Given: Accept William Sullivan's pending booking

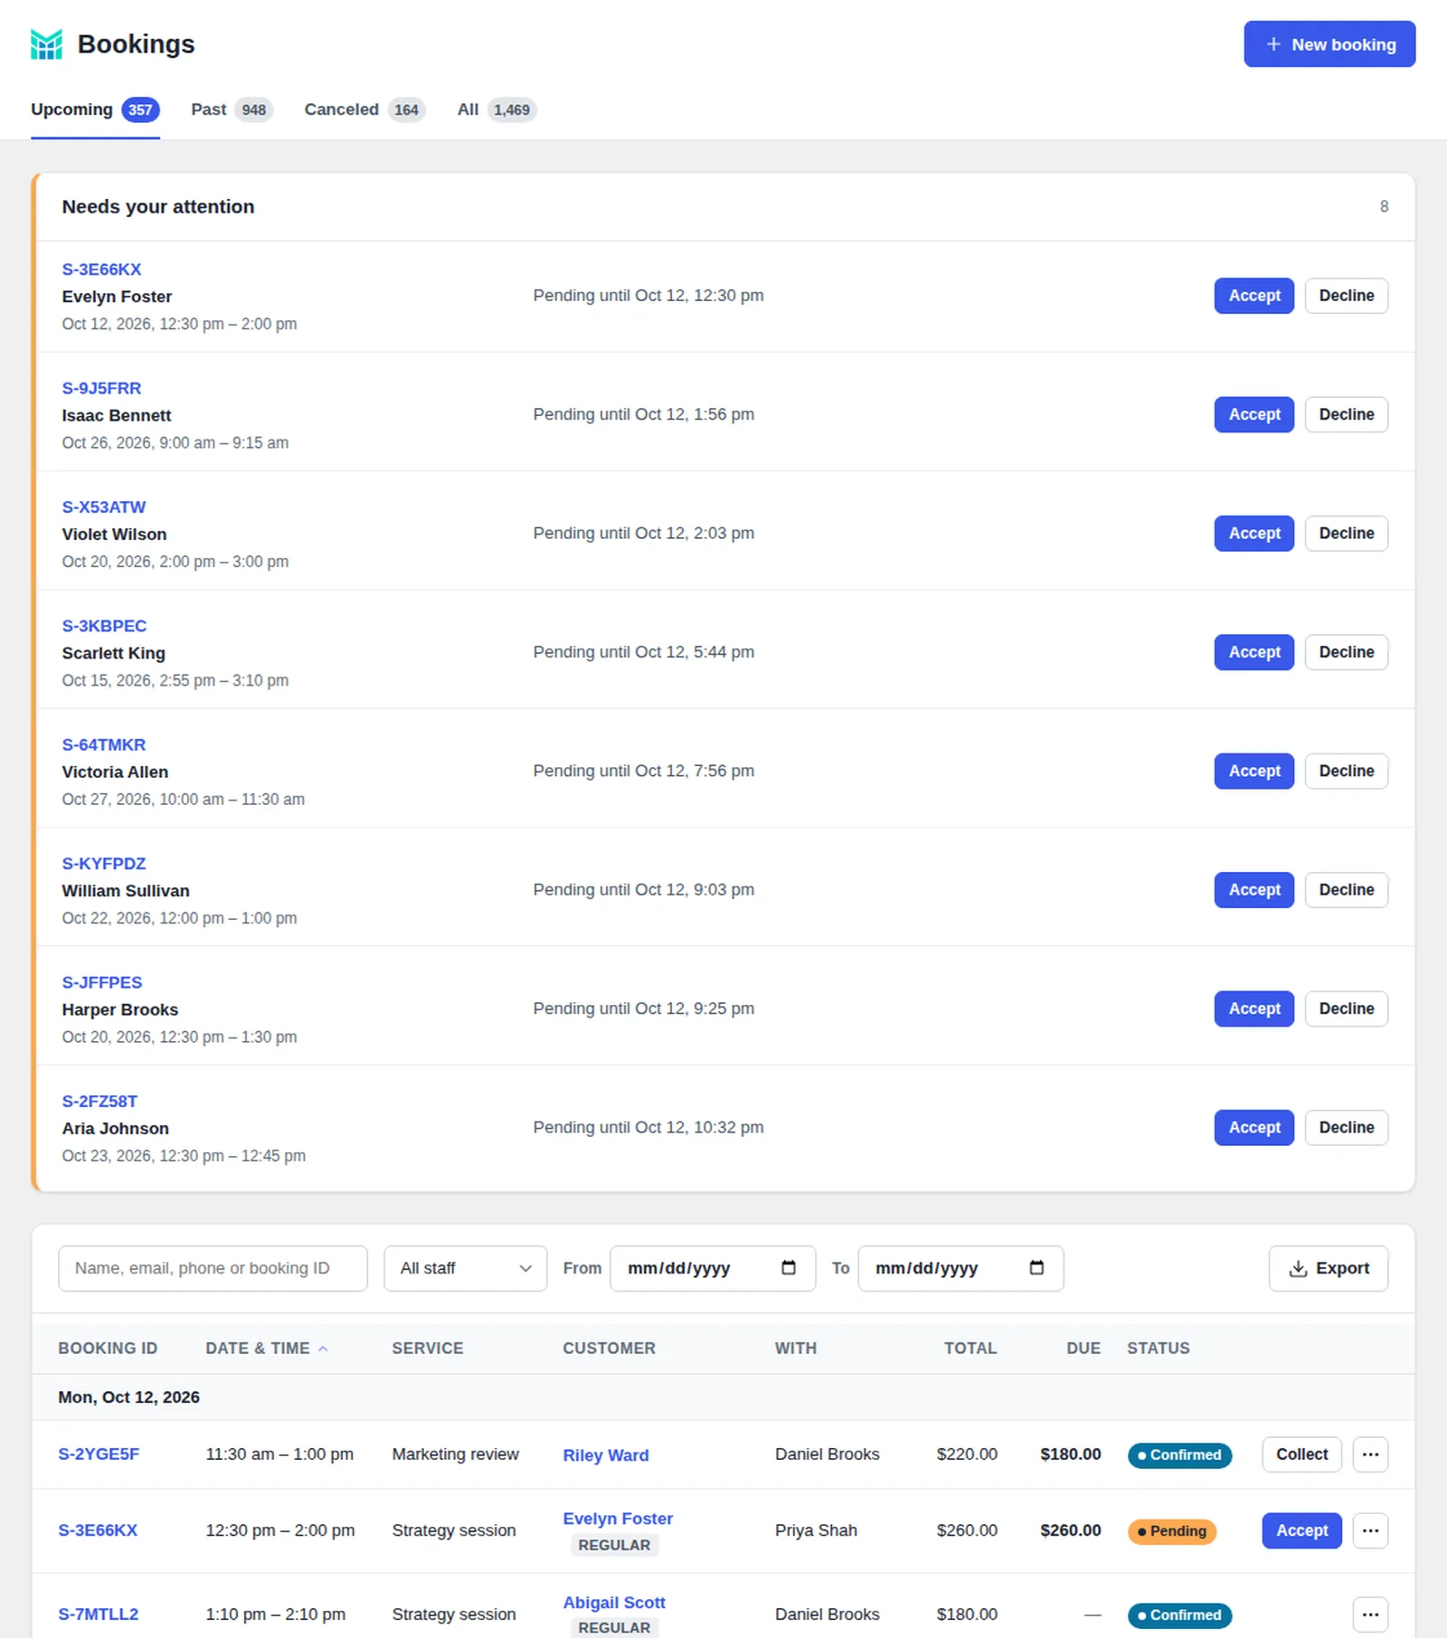Looking at the screenshot, I should tap(1253, 889).
